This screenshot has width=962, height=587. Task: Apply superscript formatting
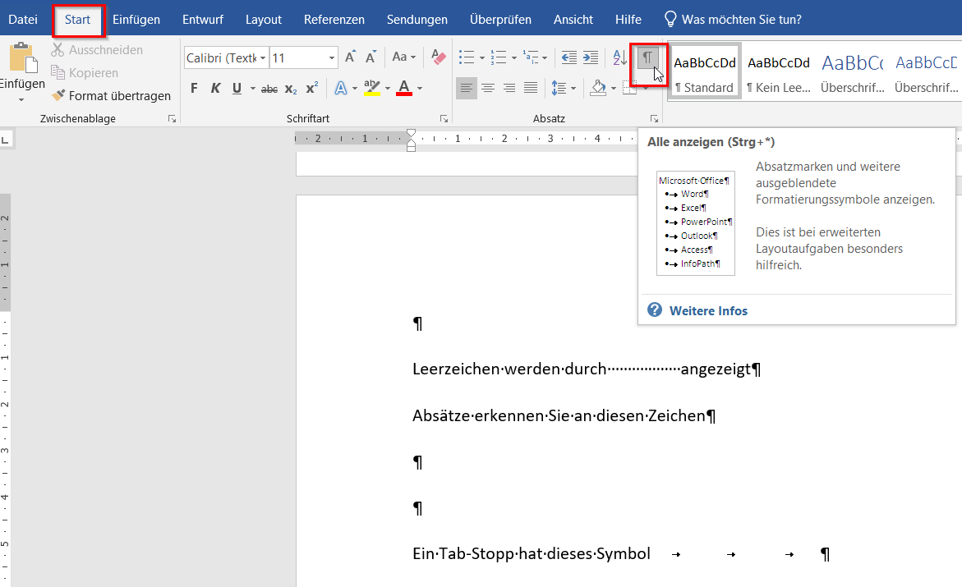pos(312,89)
